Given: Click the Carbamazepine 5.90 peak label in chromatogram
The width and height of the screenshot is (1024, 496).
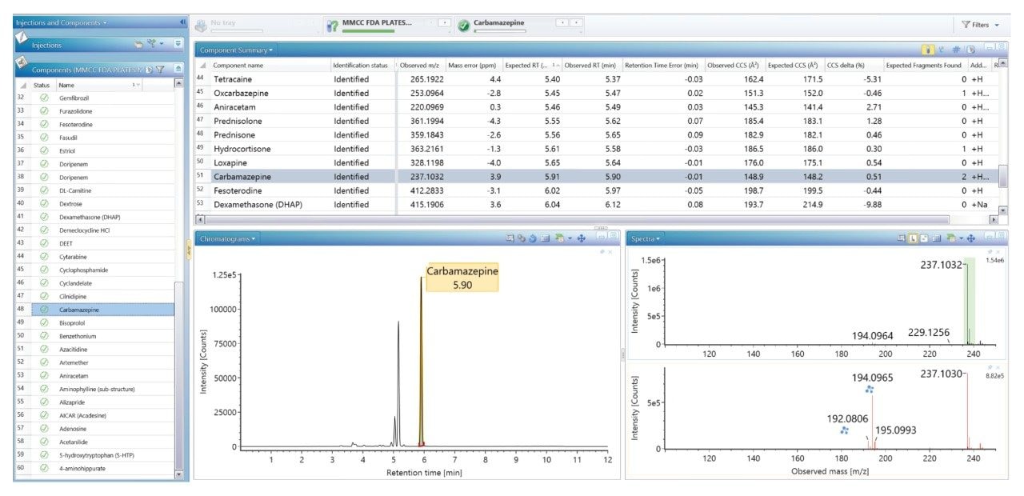Looking at the screenshot, I should (x=462, y=278).
